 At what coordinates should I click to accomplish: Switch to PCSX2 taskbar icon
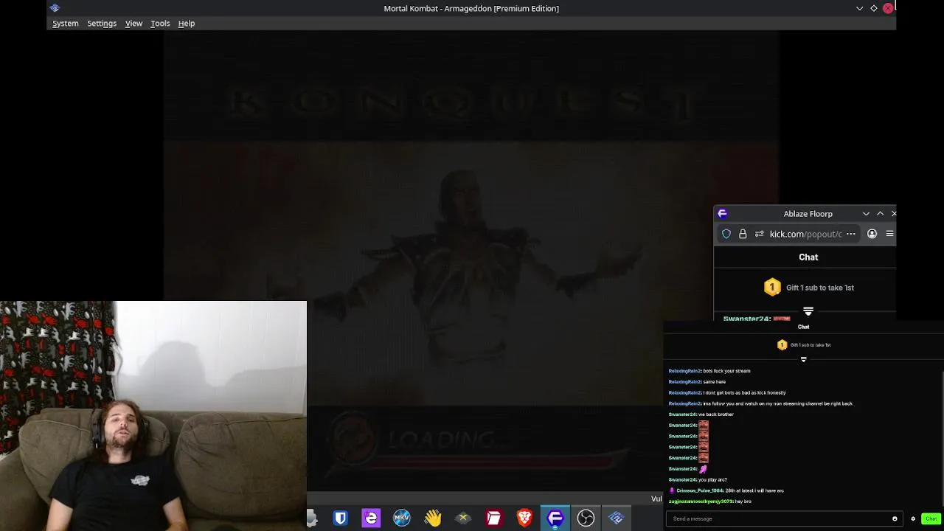click(x=617, y=518)
